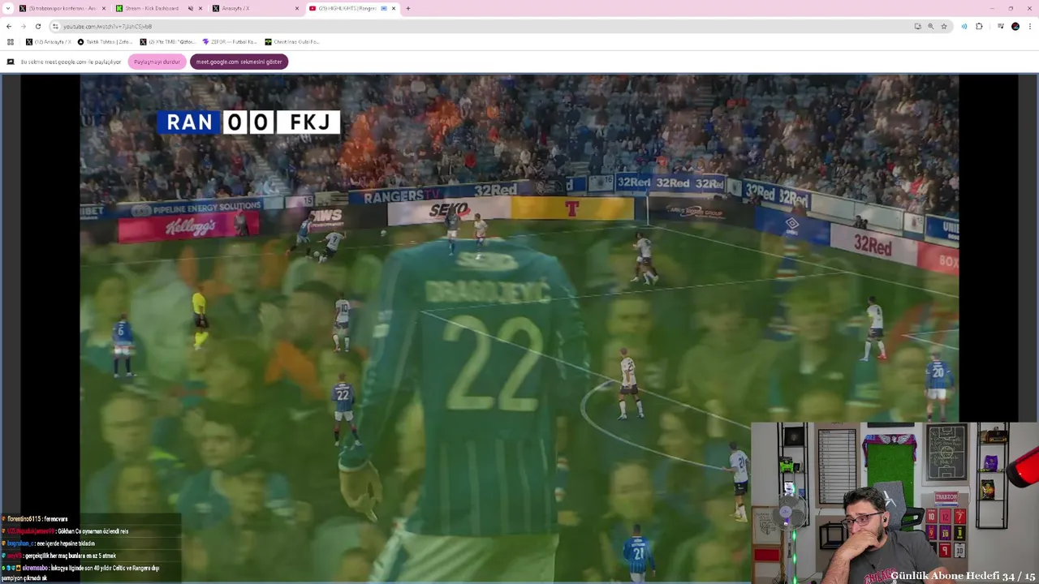1039x584 pixels.
Task: Switch to the trabzonspor konferans X tab
Action: [61, 8]
